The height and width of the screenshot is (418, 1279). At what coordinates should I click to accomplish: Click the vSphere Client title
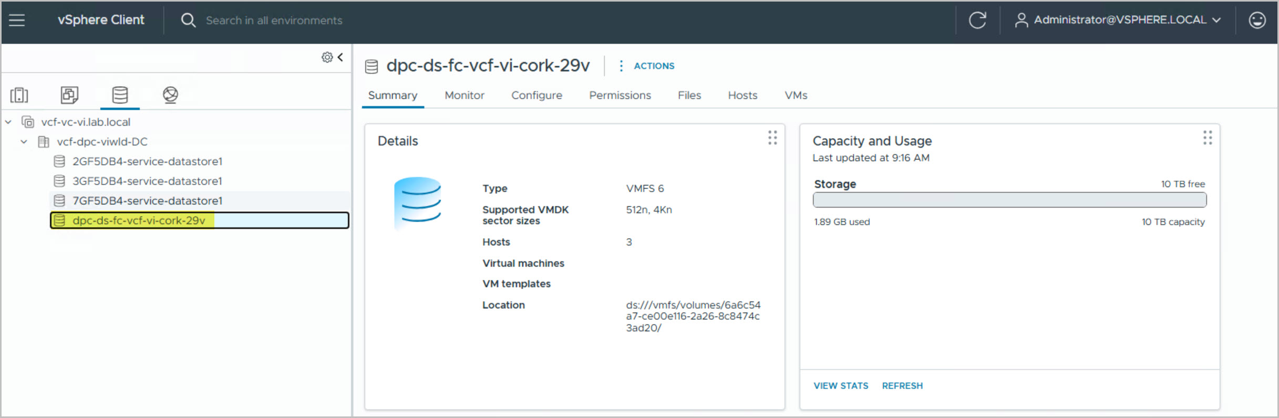pyautogui.click(x=101, y=20)
